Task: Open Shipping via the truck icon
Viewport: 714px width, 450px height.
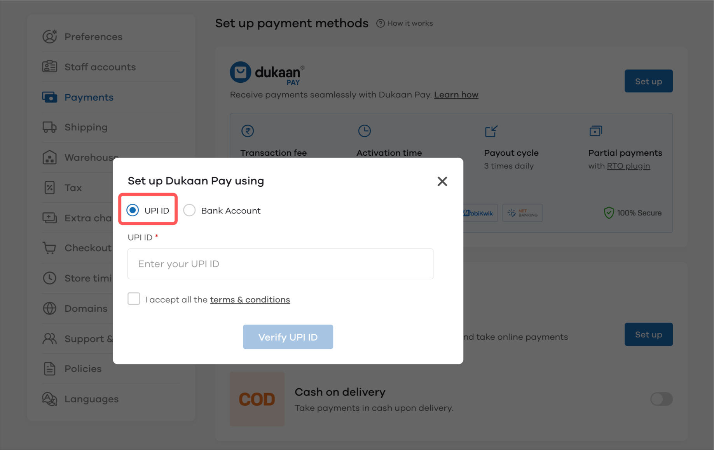Action: click(49, 127)
